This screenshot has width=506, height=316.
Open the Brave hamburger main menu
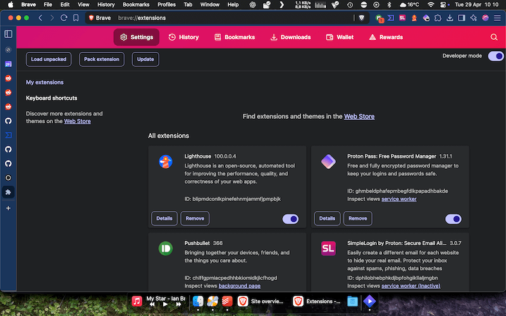pos(497,18)
